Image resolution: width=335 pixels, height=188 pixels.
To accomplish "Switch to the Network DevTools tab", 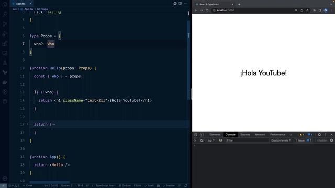I will coord(260,135).
